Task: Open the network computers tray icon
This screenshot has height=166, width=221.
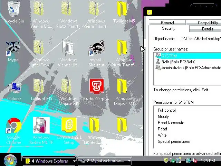Action: click(x=188, y=160)
